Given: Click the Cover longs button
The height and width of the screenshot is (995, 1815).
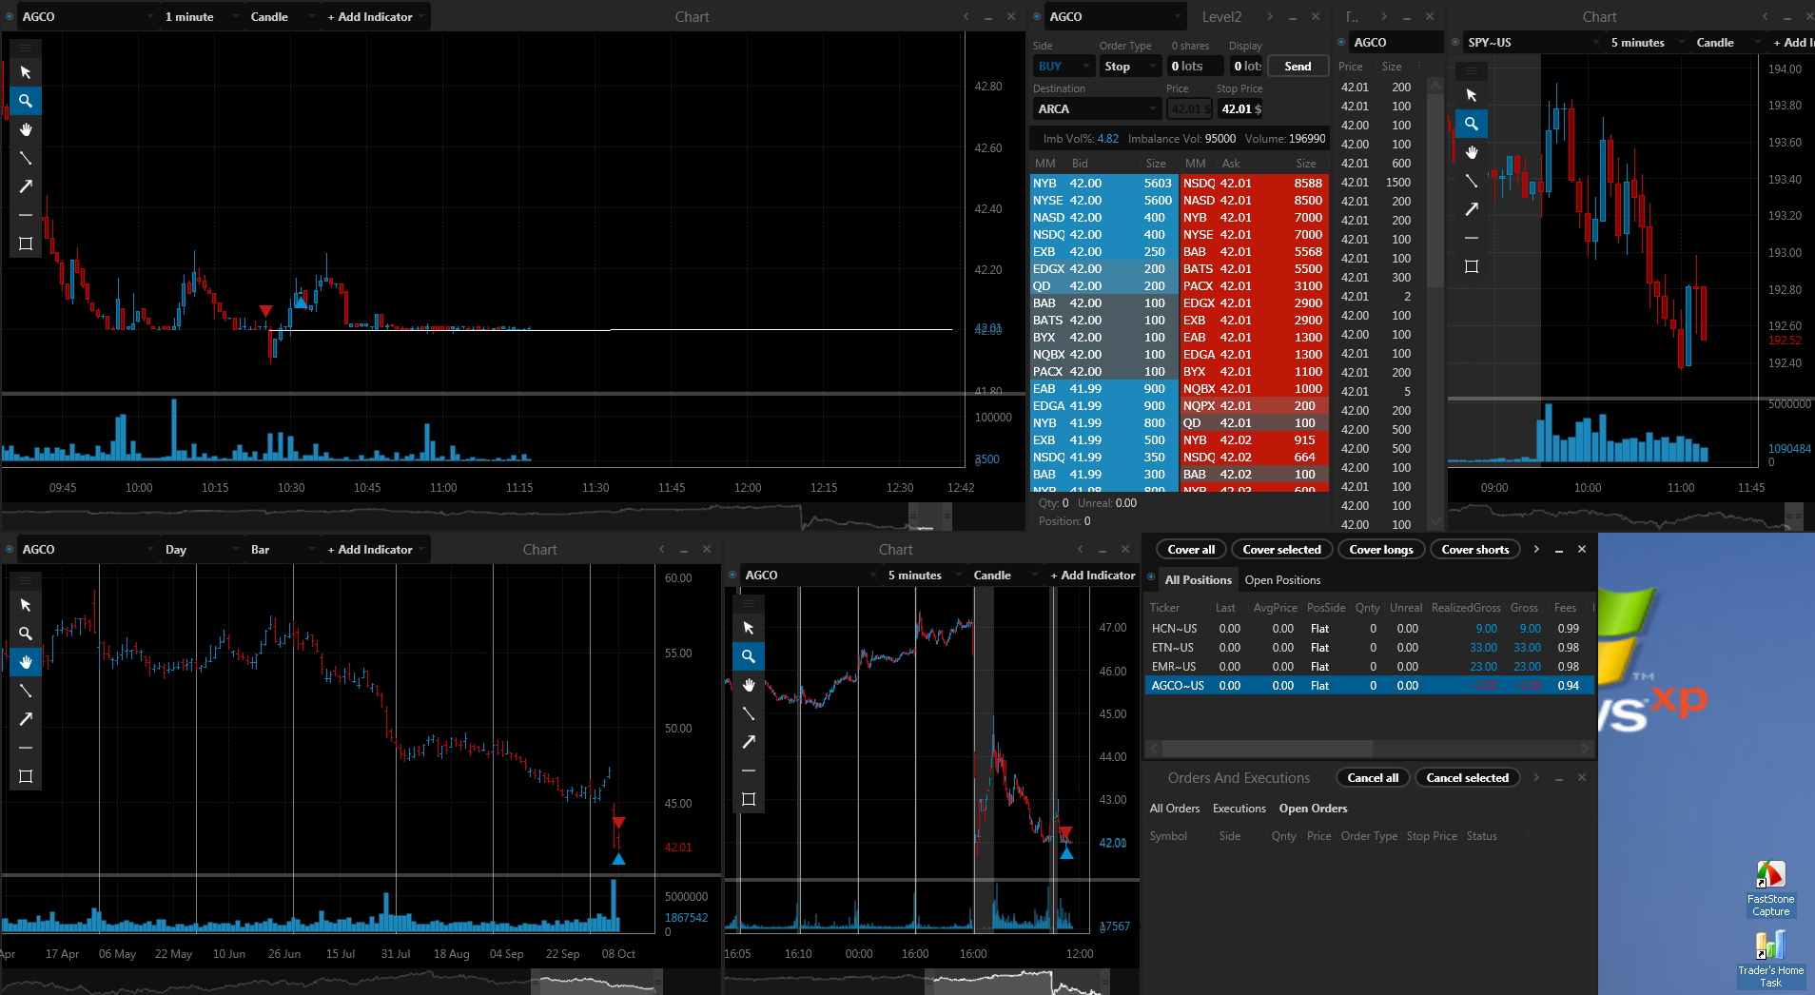Looking at the screenshot, I should click(1381, 550).
